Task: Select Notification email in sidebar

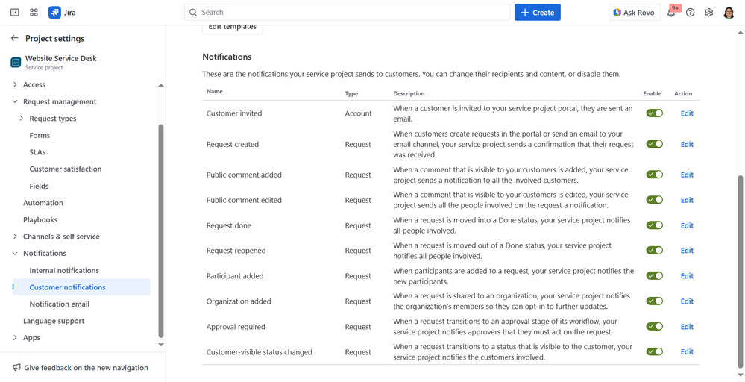Action: click(60, 304)
